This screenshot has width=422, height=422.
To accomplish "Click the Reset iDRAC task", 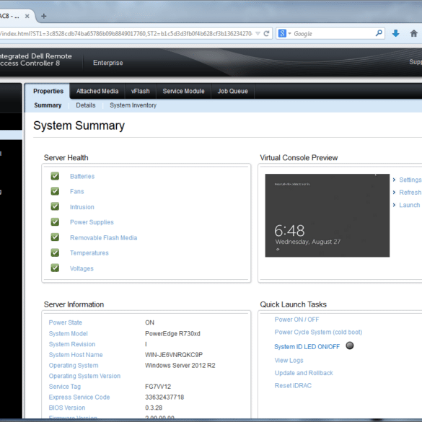I will [293, 386].
